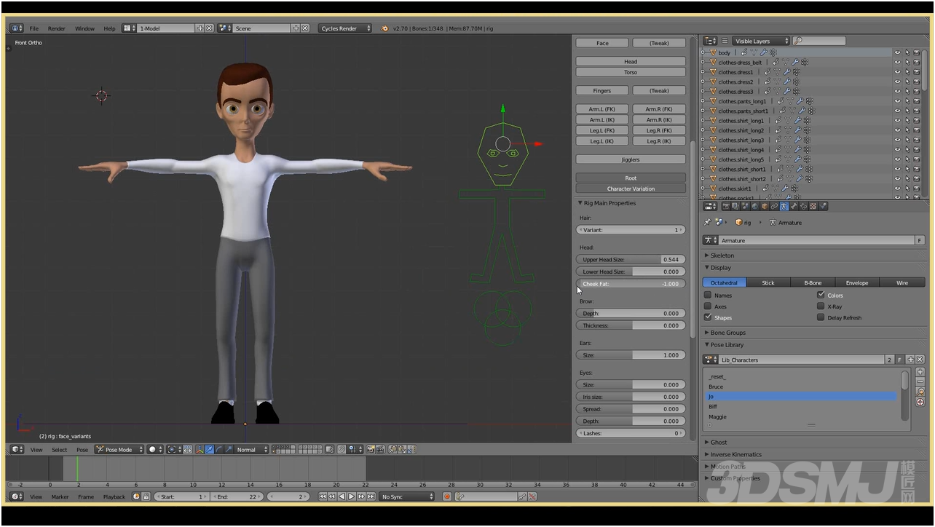
Task: Jump to last frame playback icon
Action: (371, 496)
